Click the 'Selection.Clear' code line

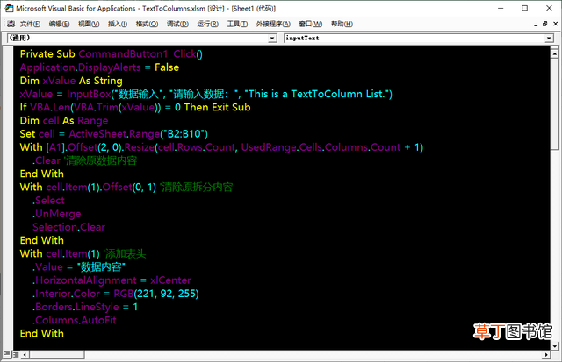[68, 227]
